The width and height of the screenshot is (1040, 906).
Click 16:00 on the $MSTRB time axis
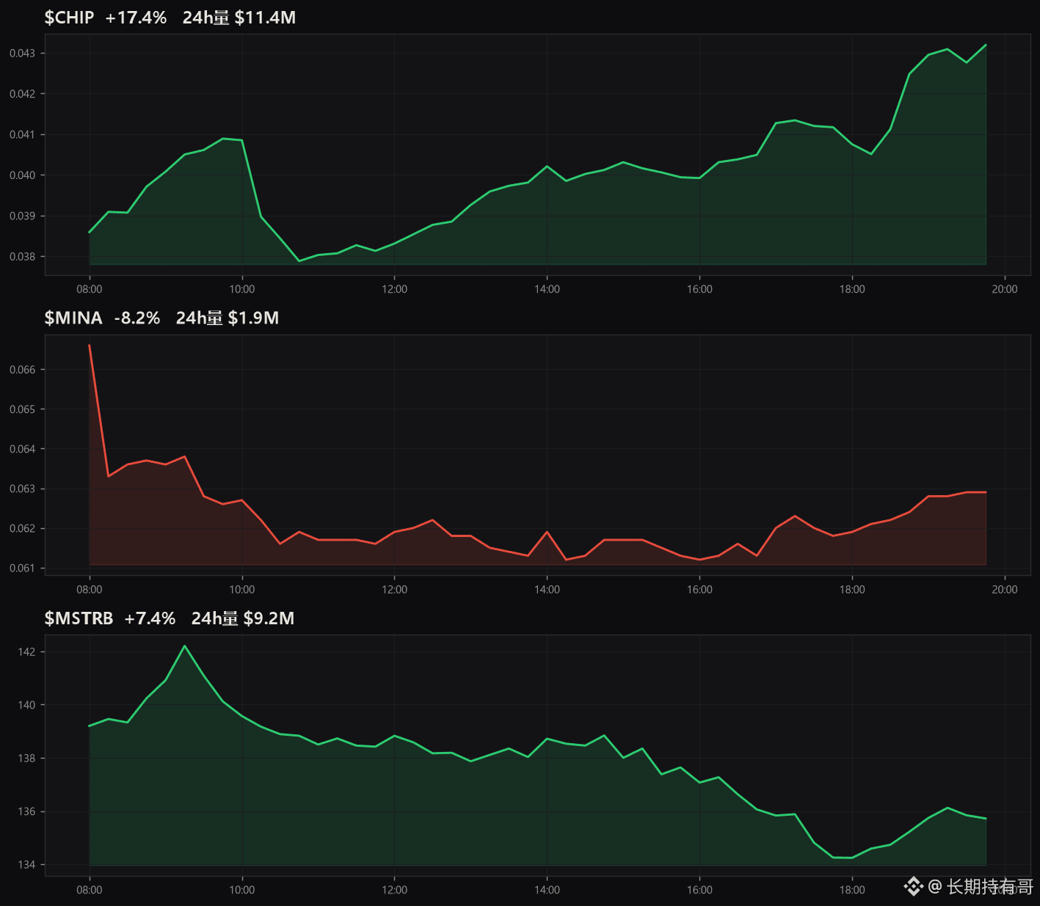click(699, 890)
